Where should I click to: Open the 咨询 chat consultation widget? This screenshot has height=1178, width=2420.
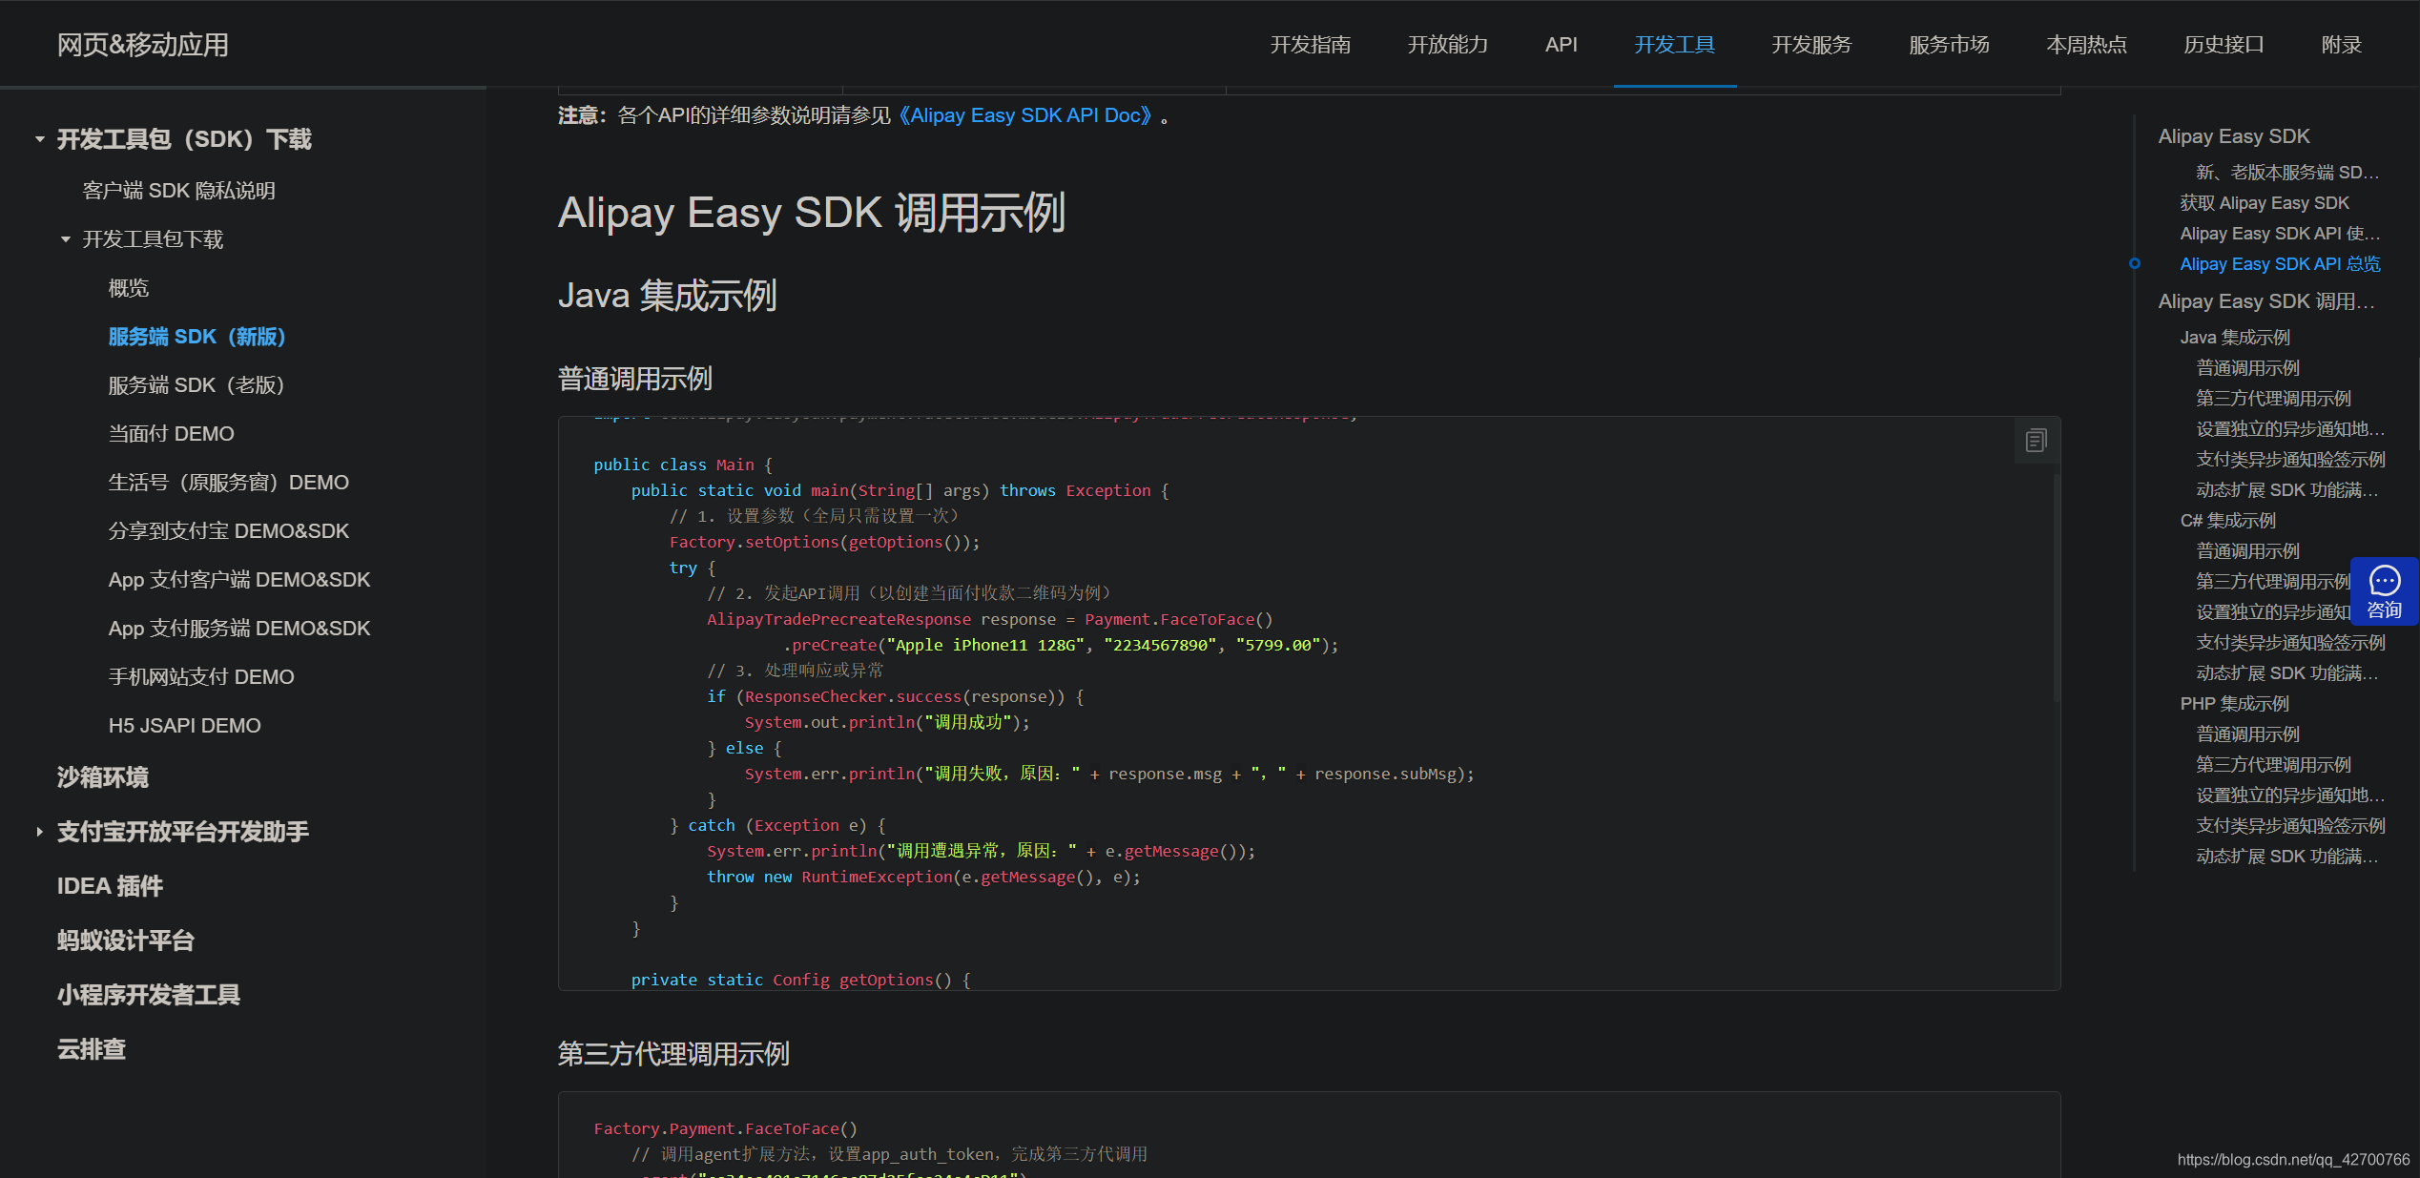tap(2384, 591)
